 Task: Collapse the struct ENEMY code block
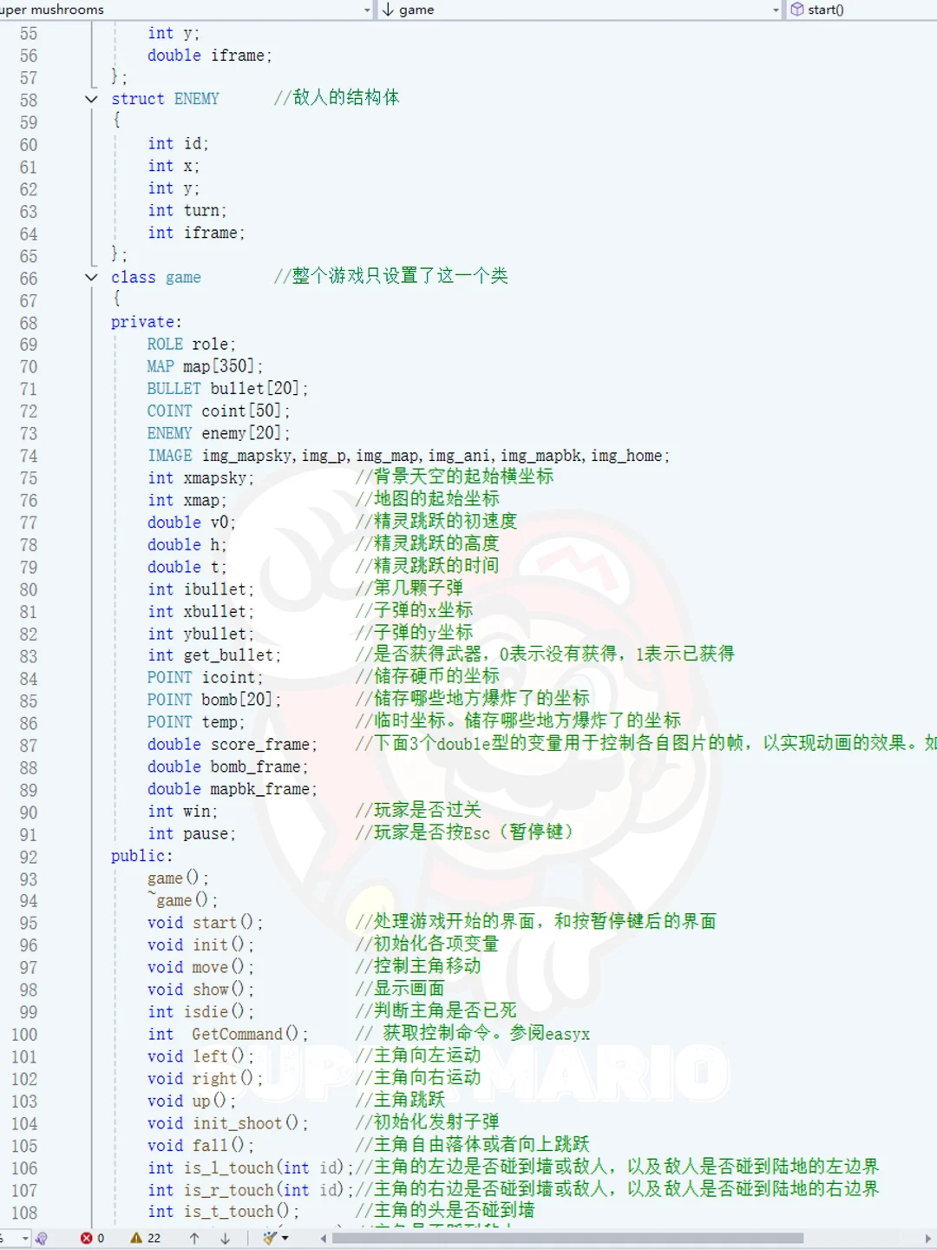coord(91,99)
